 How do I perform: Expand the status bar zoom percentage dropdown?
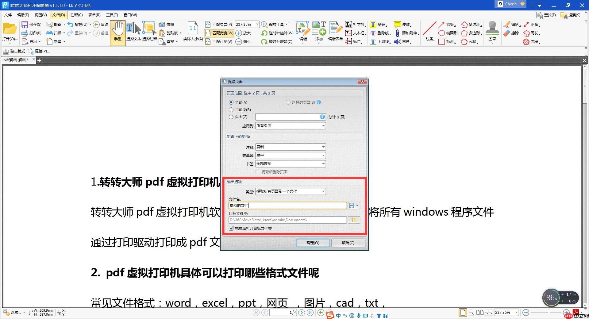(516, 312)
